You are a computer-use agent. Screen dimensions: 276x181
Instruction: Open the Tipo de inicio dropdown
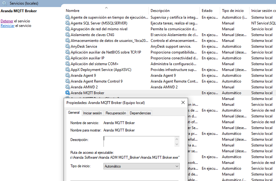[141, 166]
